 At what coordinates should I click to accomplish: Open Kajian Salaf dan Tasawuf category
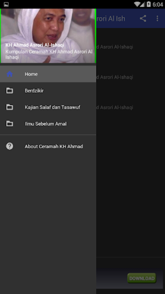pyautogui.click(x=48, y=107)
